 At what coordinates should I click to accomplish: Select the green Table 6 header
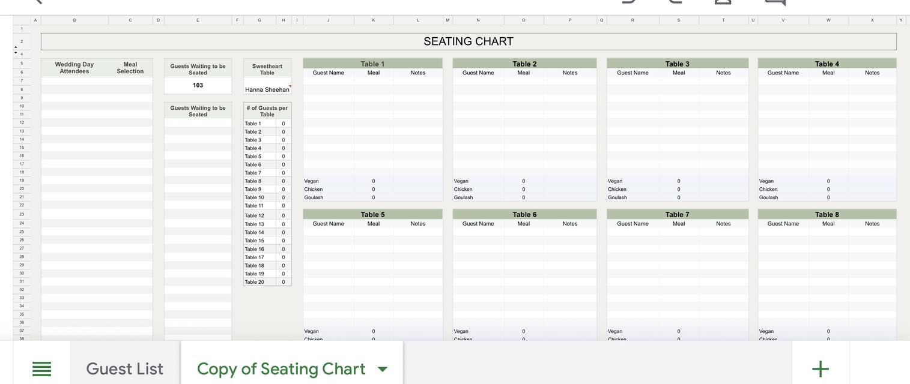click(x=524, y=214)
